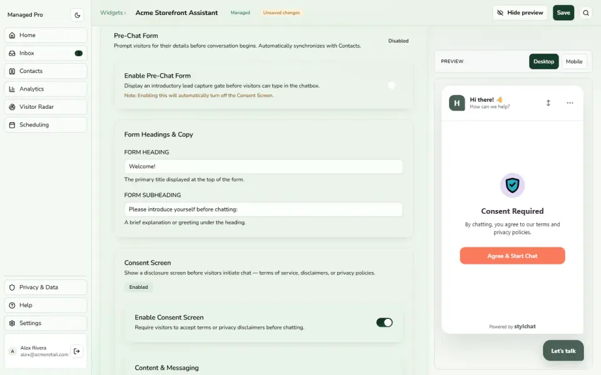Switch preview to Desktop

point(543,62)
